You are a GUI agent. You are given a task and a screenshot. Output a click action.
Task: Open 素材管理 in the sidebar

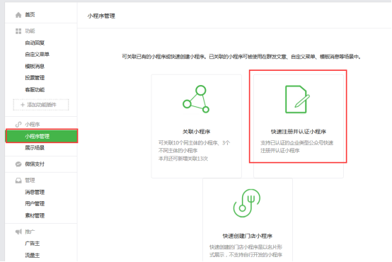[x=35, y=215]
